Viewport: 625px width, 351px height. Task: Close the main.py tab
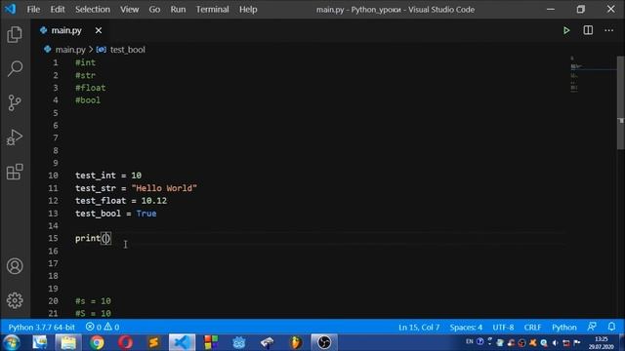tap(99, 30)
